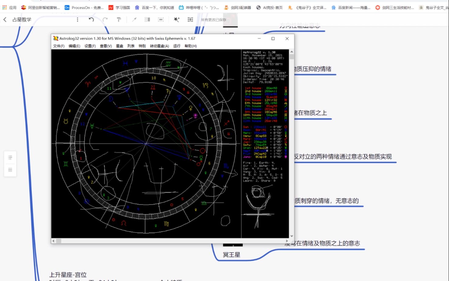
Task: Open the 查看(V) menu in Astrolog32
Action: [x=106, y=46]
